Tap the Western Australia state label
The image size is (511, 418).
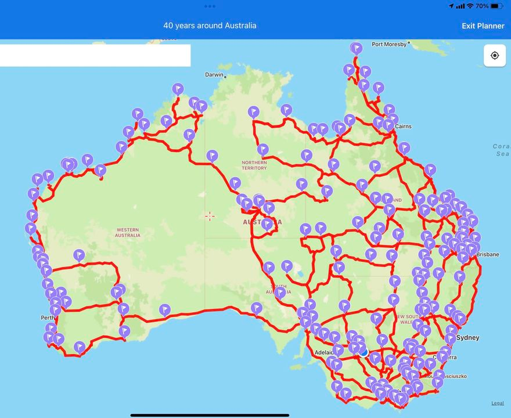tap(127, 232)
